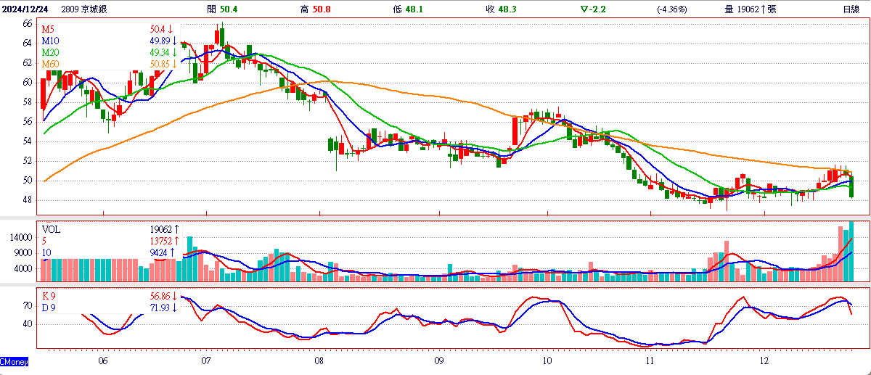Select the M5 moving average label

pos(48,30)
